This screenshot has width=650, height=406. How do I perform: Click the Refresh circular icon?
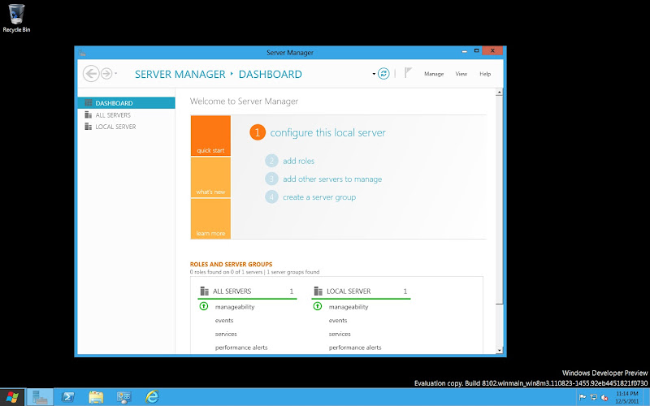click(383, 74)
